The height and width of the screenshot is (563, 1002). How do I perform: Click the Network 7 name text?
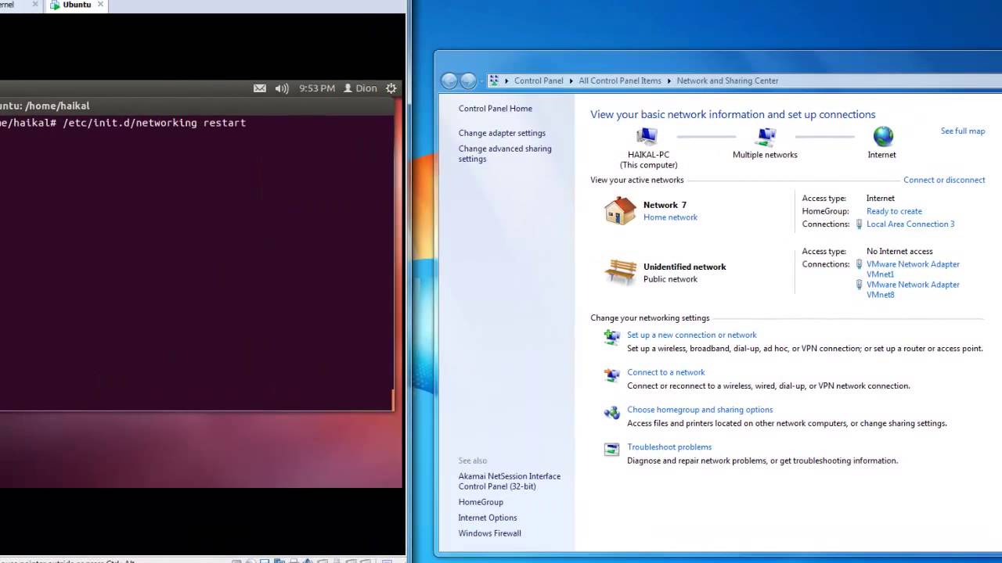tap(665, 205)
